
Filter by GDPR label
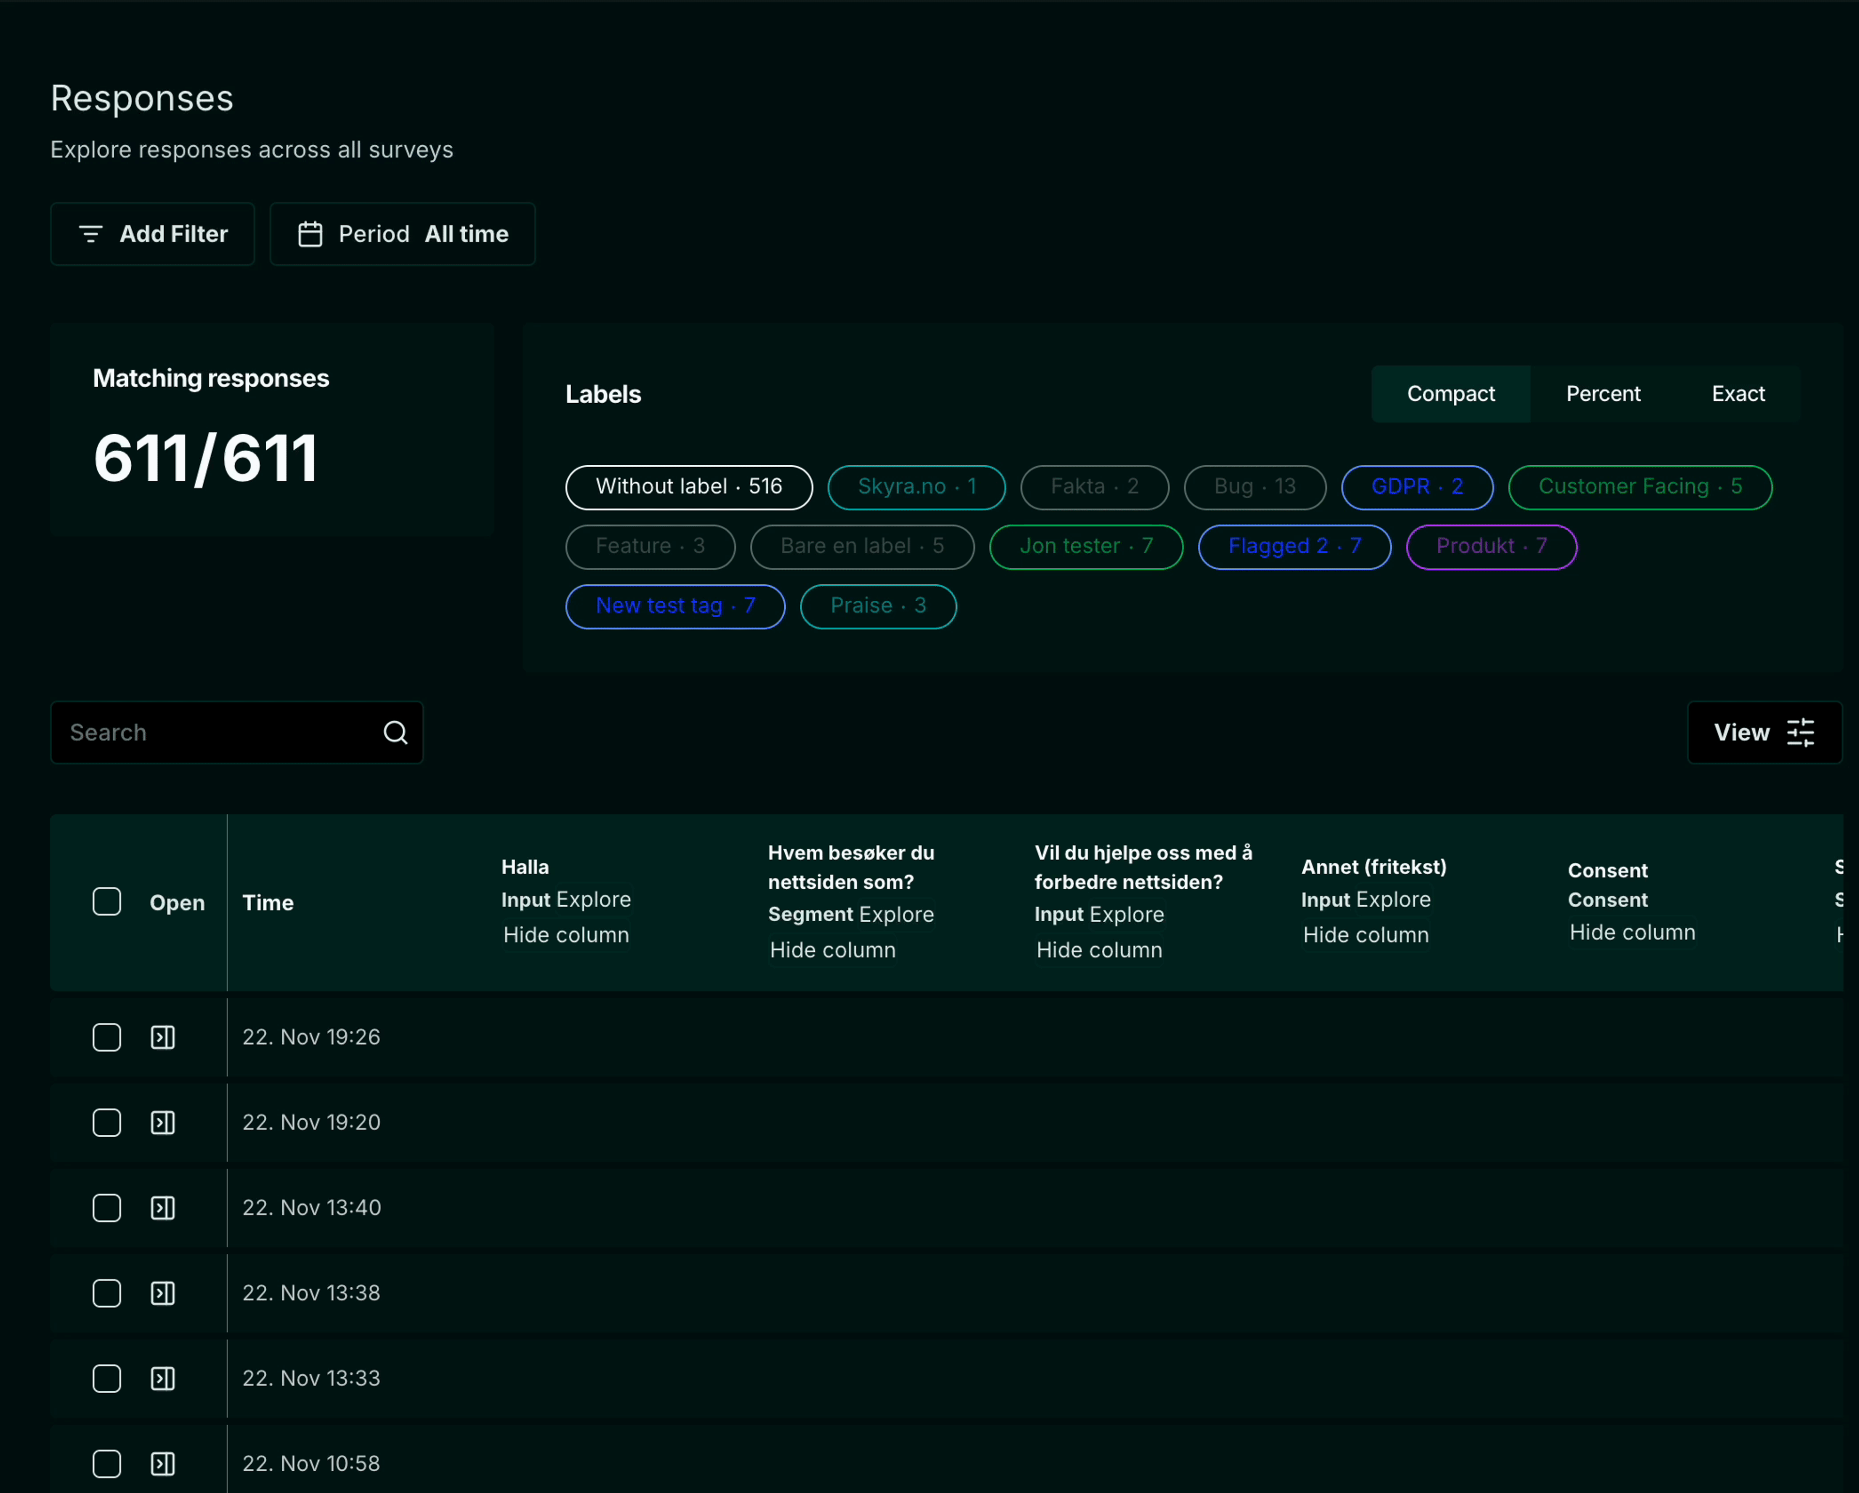1417,487
